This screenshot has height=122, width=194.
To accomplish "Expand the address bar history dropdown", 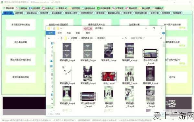I will point(123,38).
